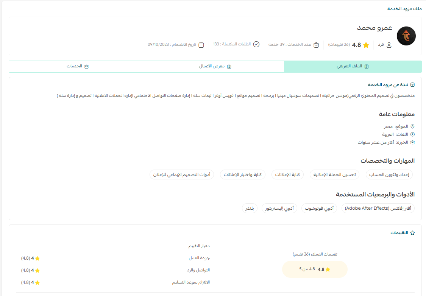This screenshot has width=426, height=296.
Task: Open the الخدمات tab
Action: tap(78, 66)
